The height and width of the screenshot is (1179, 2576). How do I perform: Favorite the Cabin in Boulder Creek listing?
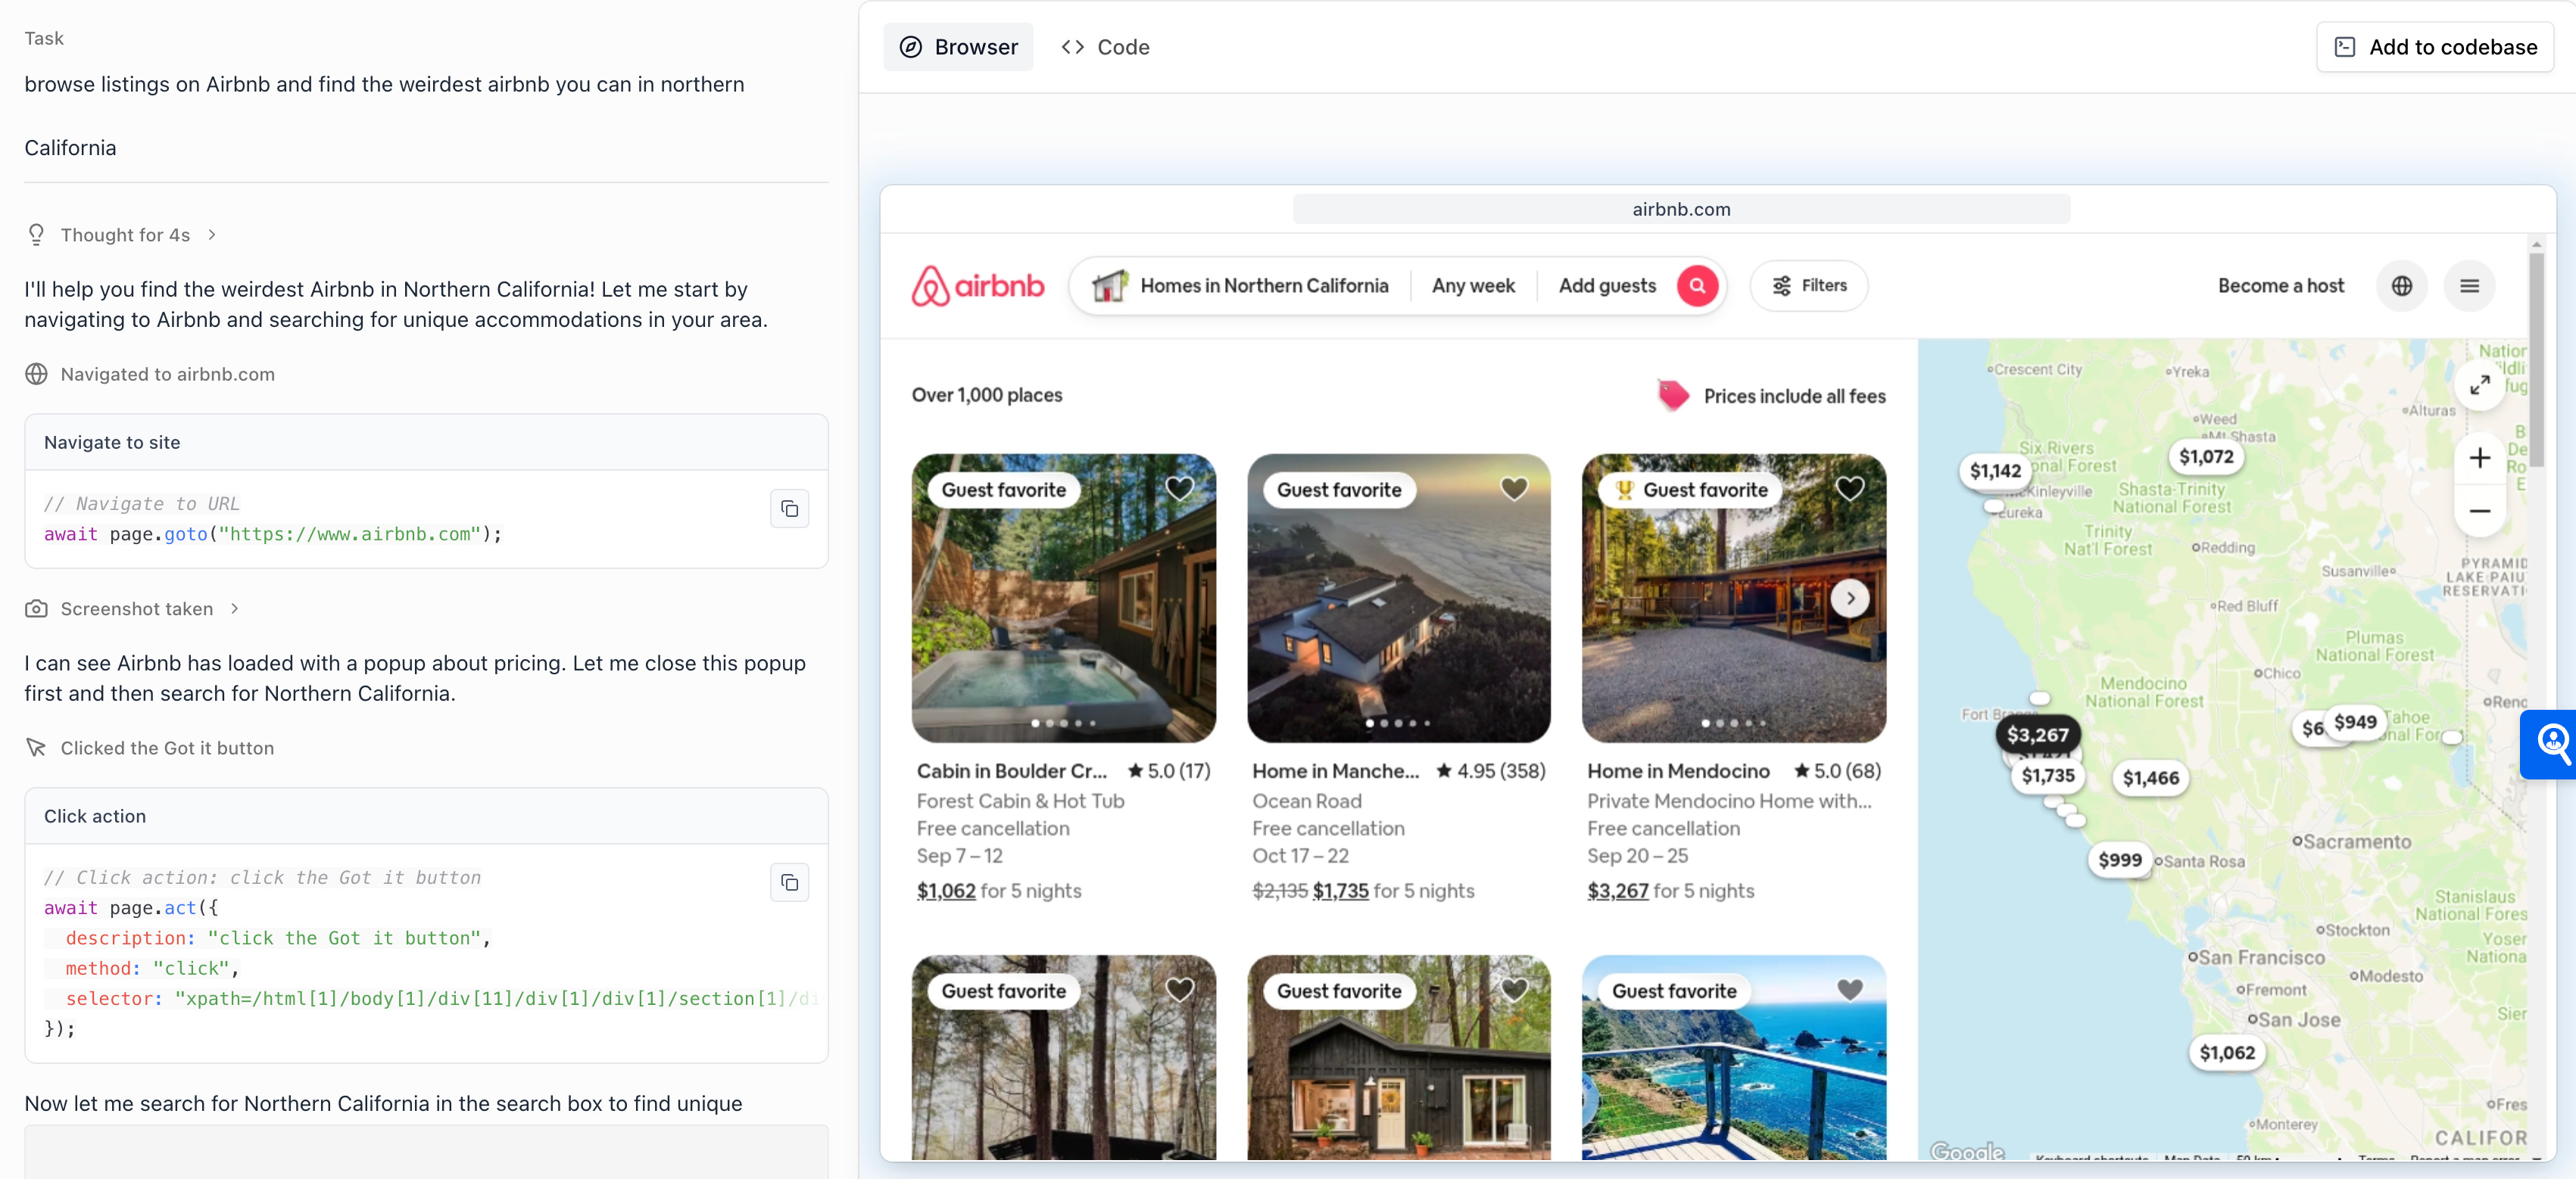point(1179,489)
